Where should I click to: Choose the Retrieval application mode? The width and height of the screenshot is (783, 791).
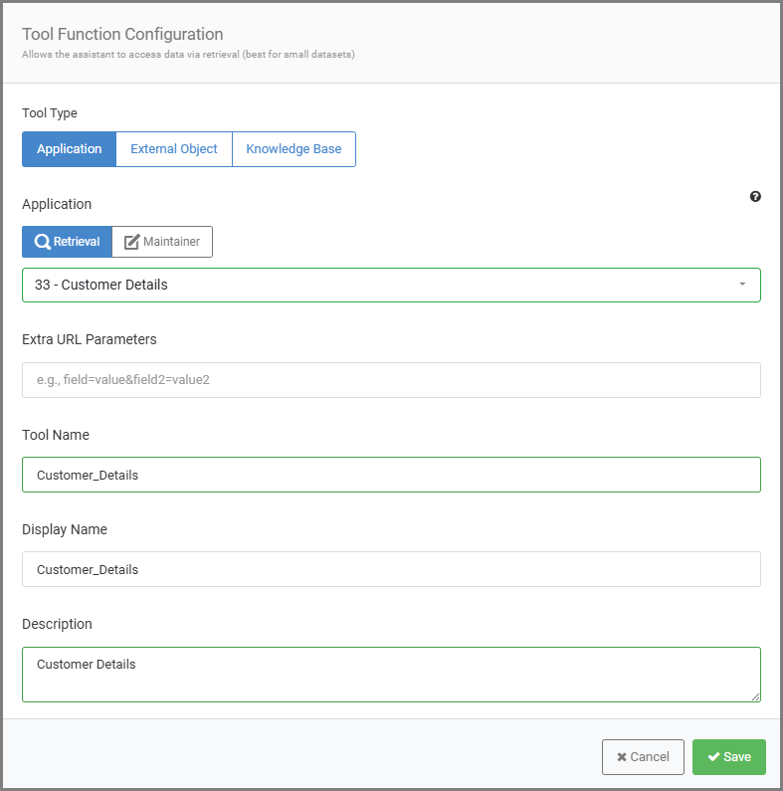pos(67,242)
